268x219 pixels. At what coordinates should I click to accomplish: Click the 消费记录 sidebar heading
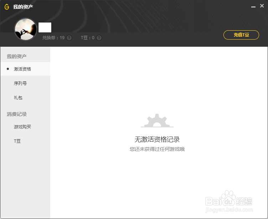(x=17, y=114)
